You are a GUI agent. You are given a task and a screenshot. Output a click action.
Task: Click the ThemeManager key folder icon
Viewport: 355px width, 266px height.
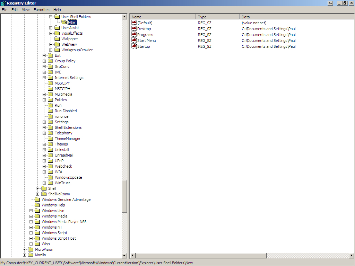pyautogui.click(x=51, y=139)
